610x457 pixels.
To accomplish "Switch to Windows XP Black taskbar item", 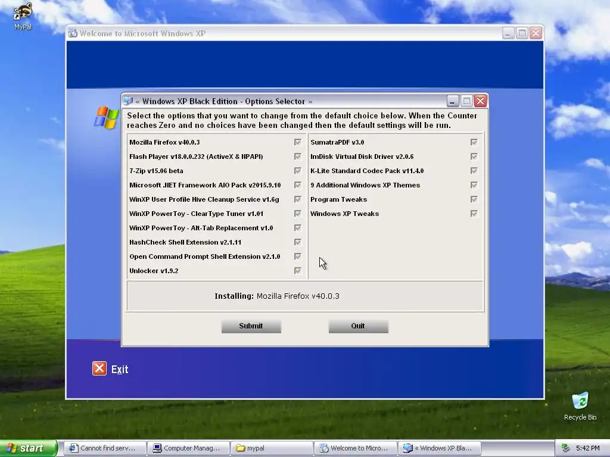I will [439, 448].
